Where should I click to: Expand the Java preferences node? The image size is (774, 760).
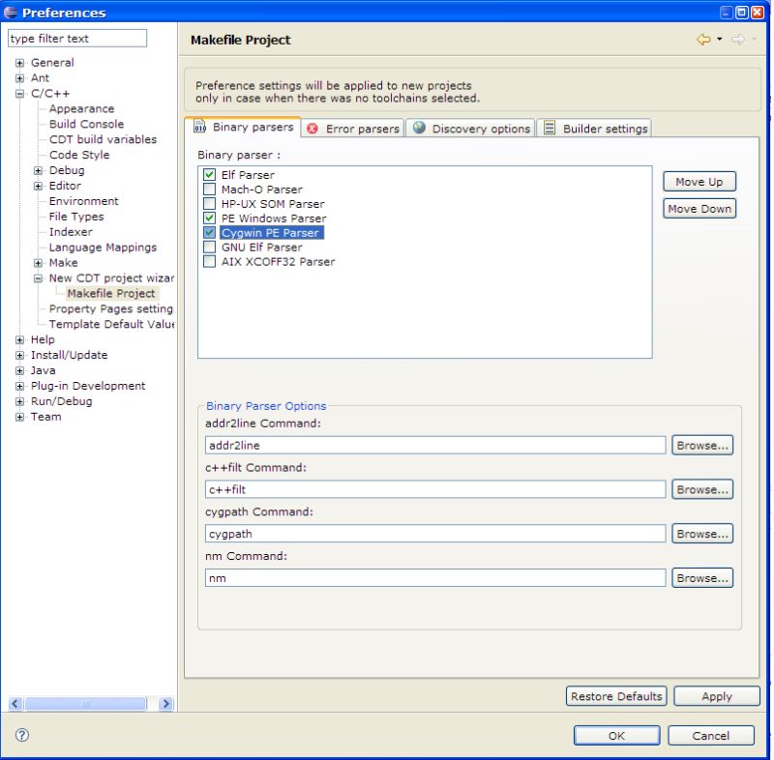(x=18, y=370)
